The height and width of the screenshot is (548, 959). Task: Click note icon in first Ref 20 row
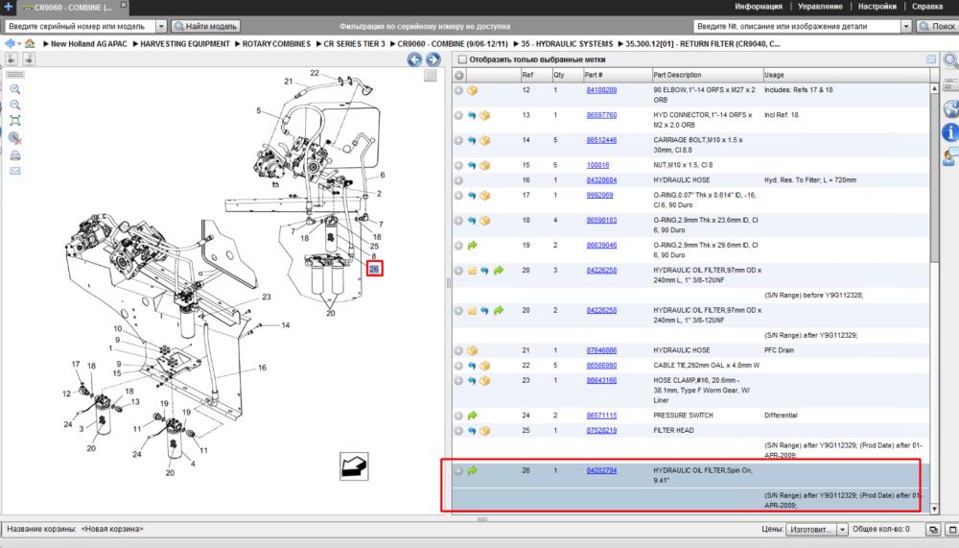(x=472, y=271)
